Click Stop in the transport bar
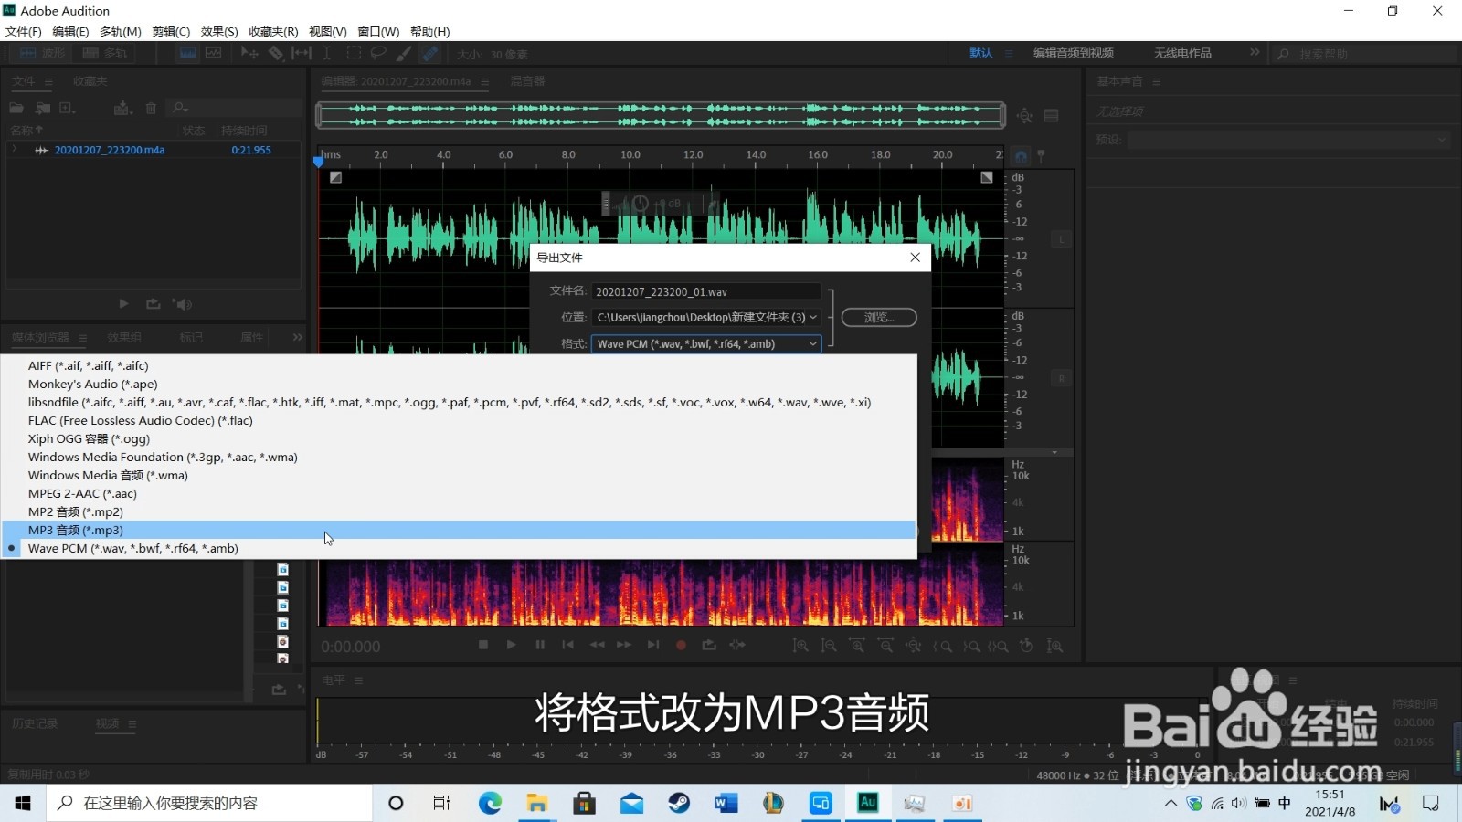Viewport: 1462px width, 822px height. pyautogui.click(x=483, y=645)
